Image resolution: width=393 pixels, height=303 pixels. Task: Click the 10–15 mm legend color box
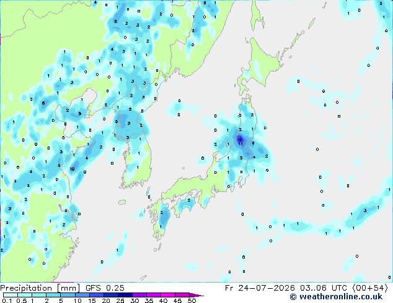82,295
